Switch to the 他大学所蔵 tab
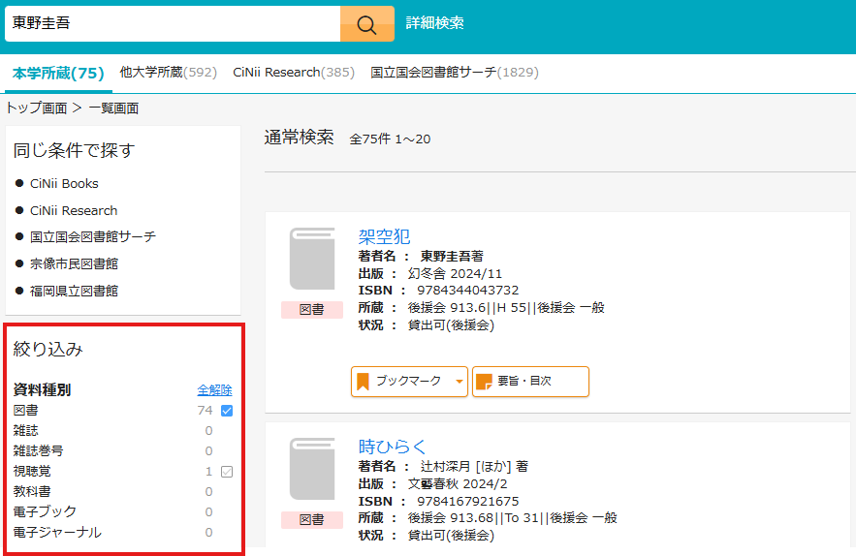Viewport: 856px width, 556px height. point(168,73)
